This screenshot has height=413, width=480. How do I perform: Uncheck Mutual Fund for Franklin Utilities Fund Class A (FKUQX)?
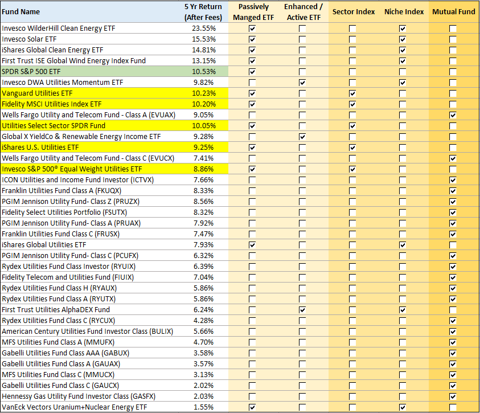453,191
